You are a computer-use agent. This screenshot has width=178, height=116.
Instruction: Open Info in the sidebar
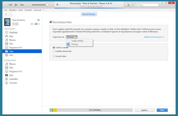click(x=22, y=55)
